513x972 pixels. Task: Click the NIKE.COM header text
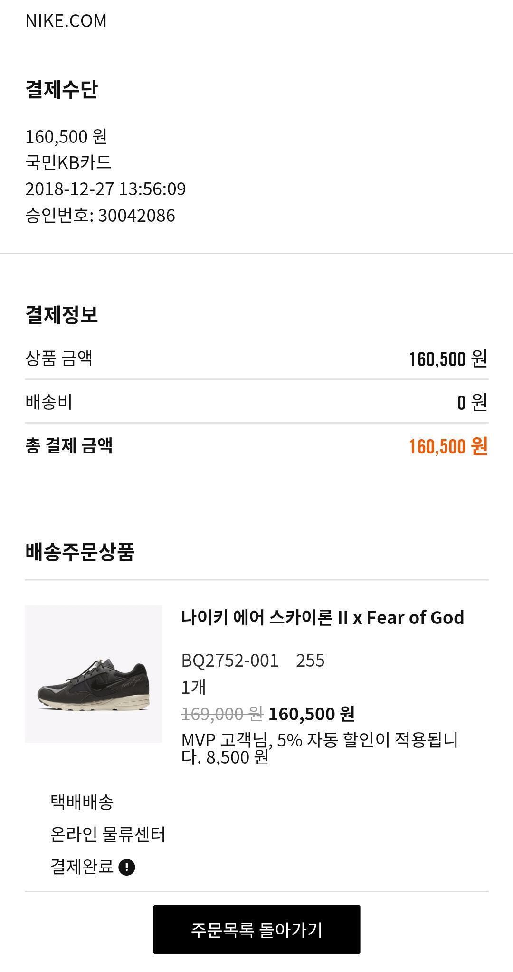pyautogui.click(x=66, y=21)
